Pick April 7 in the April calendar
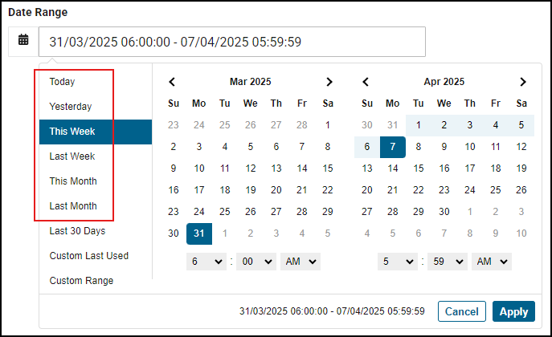This screenshot has height=337, width=552. click(x=392, y=147)
